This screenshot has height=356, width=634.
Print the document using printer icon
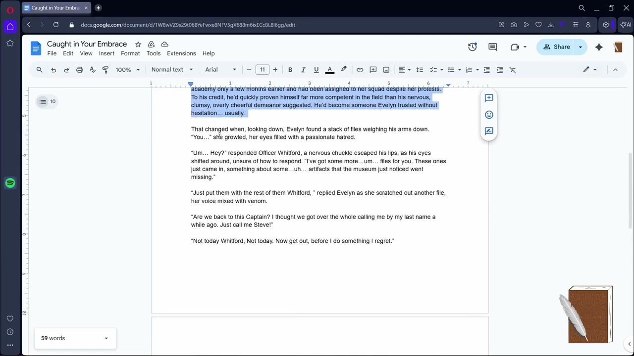(x=79, y=70)
